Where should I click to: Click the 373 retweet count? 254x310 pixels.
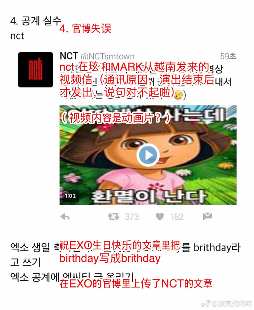[132, 217]
